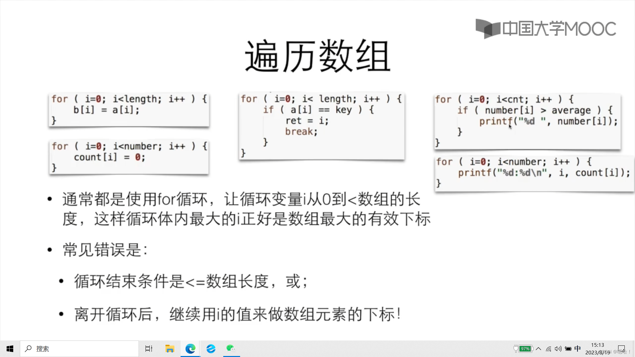Click the 中国大学MOOC logo
635x357 pixels.
pyautogui.click(x=546, y=29)
